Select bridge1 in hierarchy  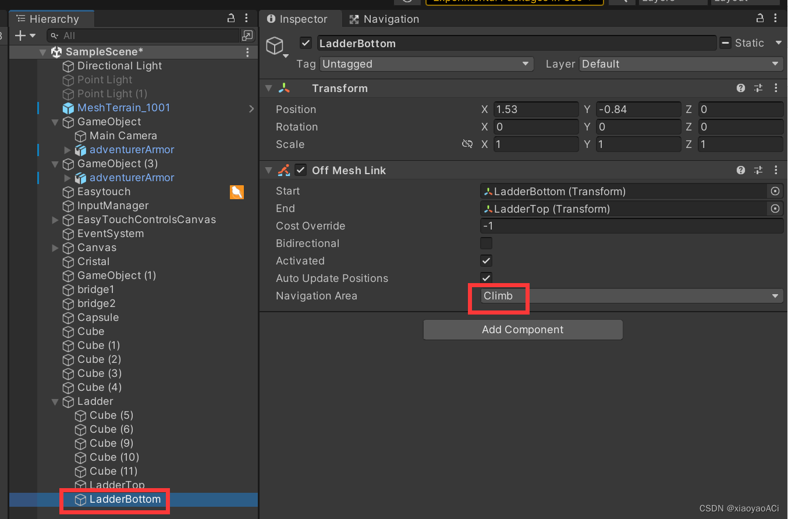pos(96,289)
